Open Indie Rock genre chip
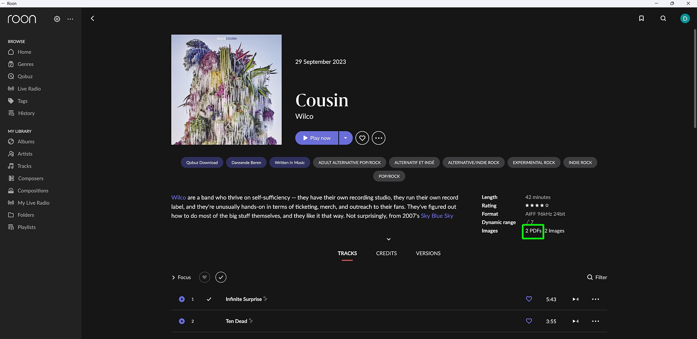Viewport: 697px width, 339px height. (x=580, y=162)
